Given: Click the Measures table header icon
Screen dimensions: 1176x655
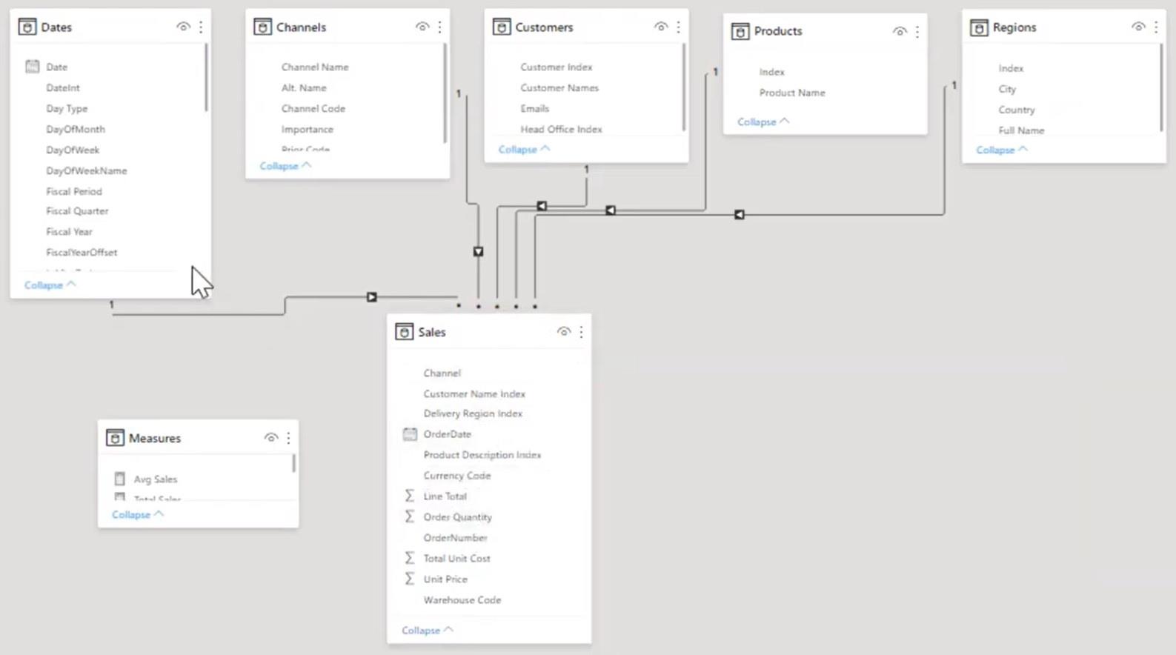Looking at the screenshot, I should click(115, 438).
